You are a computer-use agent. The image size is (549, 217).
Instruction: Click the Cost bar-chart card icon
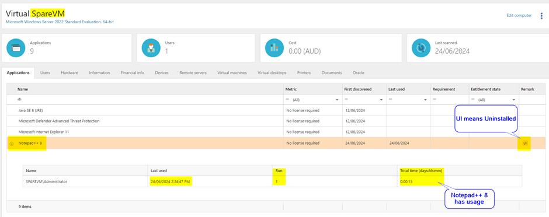274,48
